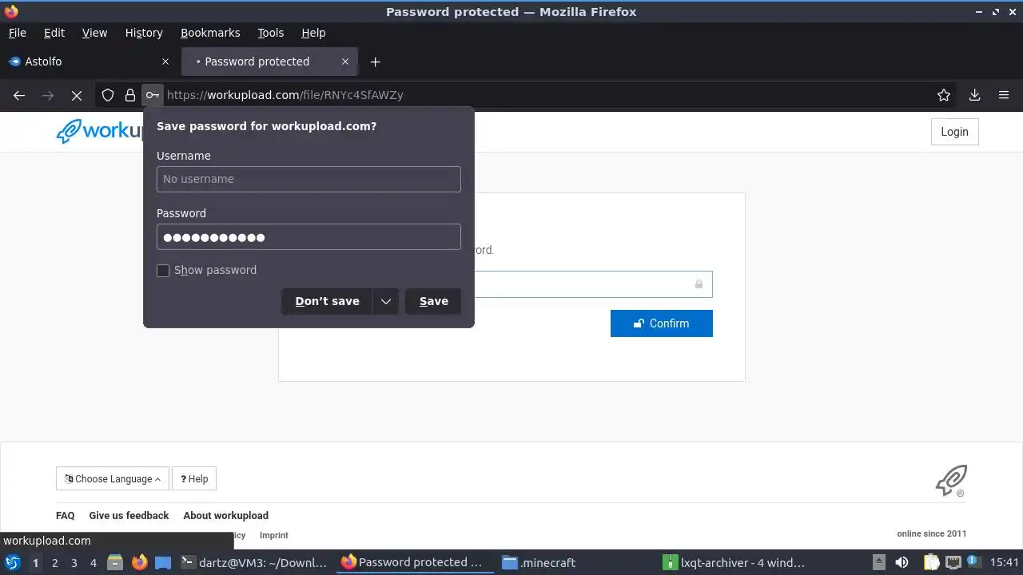This screenshot has height=575, width=1023.
Task: Bookmark this page with the star icon
Action: [944, 95]
